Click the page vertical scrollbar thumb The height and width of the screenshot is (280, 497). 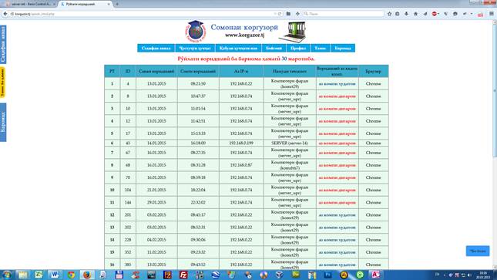(x=495, y=89)
